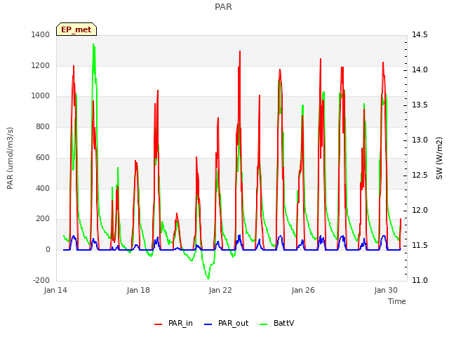Click the 12.5 right axis tick label
The width and height of the screenshot is (449, 337).
420,175
